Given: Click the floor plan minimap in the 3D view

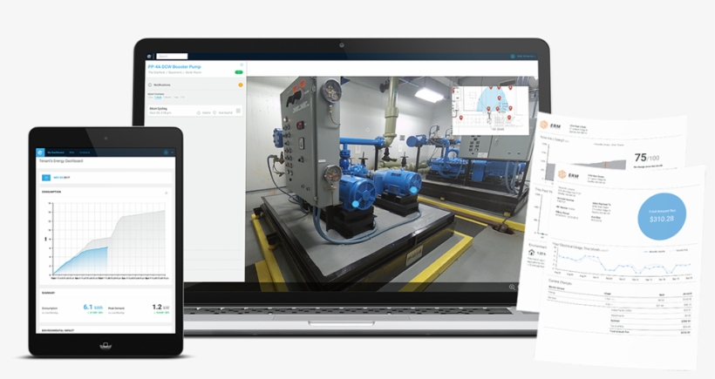Looking at the screenshot, I should 490,110.
